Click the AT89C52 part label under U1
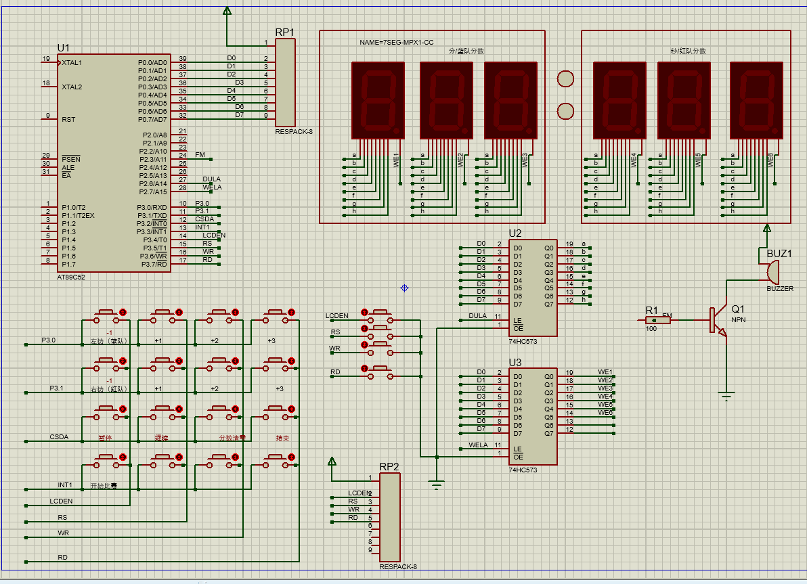 click(71, 277)
